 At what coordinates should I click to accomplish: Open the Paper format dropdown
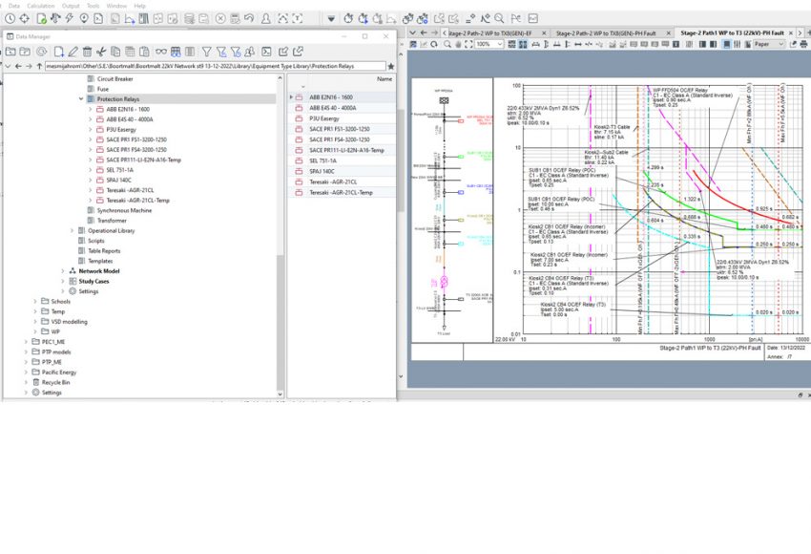[779, 44]
